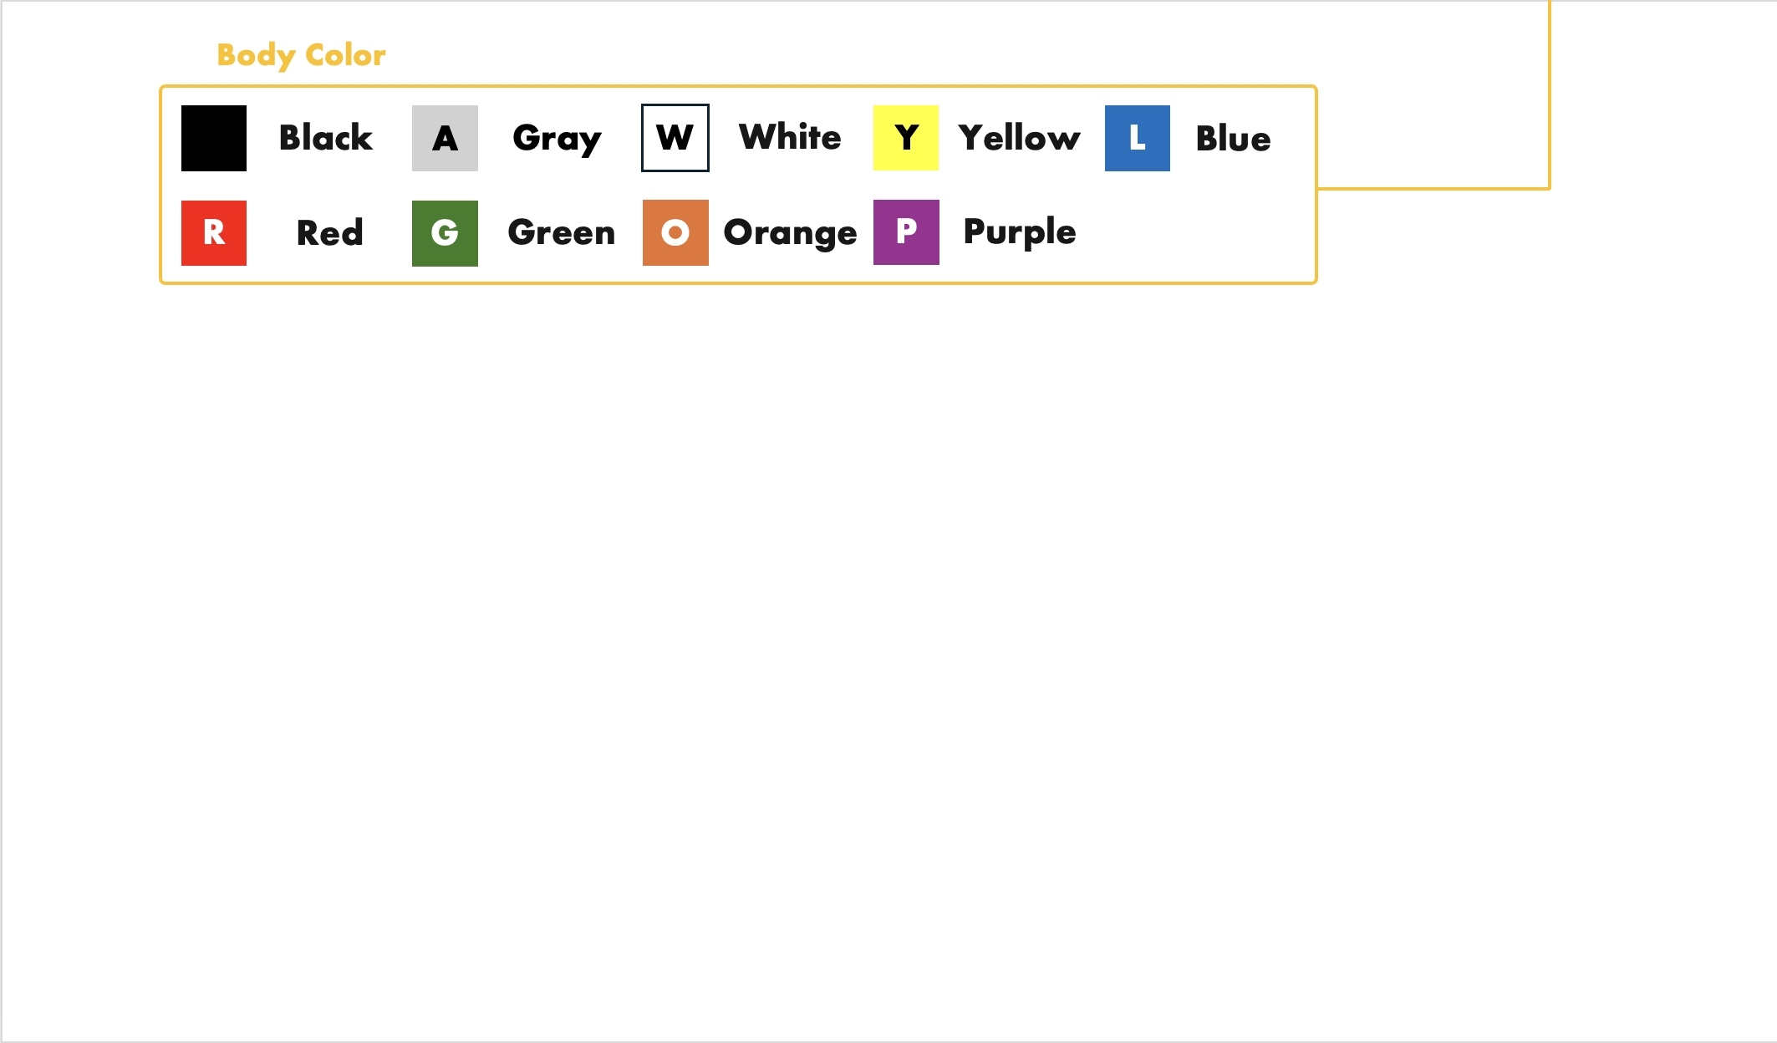Image resolution: width=1777 pixels, height=1043 pixels.
Task: Select the "Purple" text label
Action: click(1020, 232)
